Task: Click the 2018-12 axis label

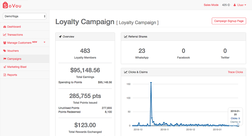Action: pyautogui.click(x=191, y=129)
